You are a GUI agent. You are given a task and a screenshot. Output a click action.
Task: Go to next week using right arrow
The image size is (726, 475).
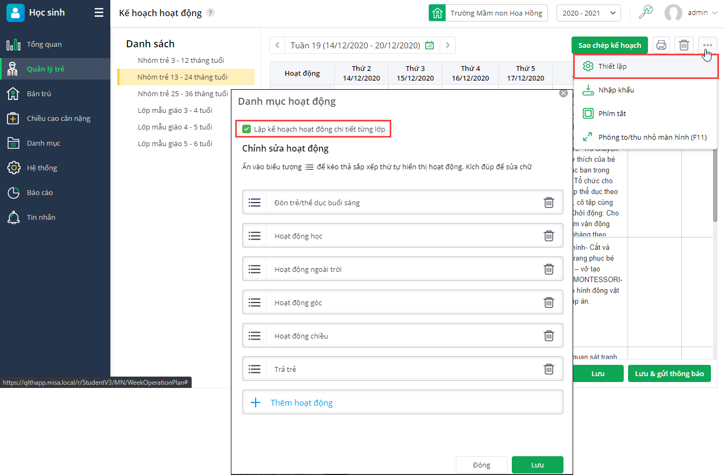coord(448,45)
